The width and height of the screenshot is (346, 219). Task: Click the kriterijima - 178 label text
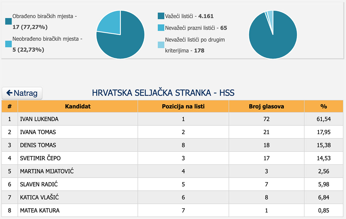185,51
